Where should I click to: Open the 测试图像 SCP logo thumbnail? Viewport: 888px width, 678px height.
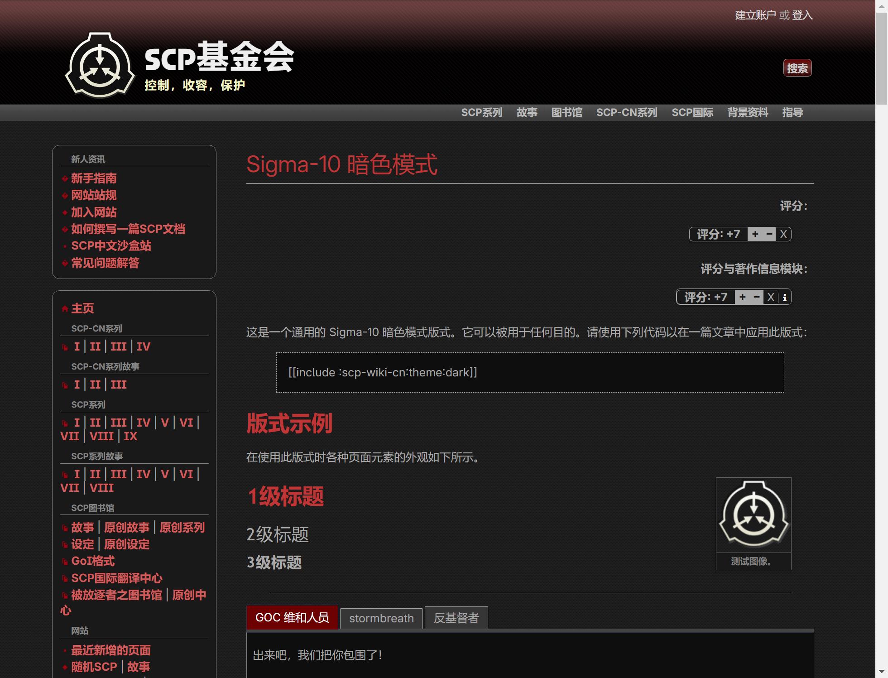coord(753,515)
